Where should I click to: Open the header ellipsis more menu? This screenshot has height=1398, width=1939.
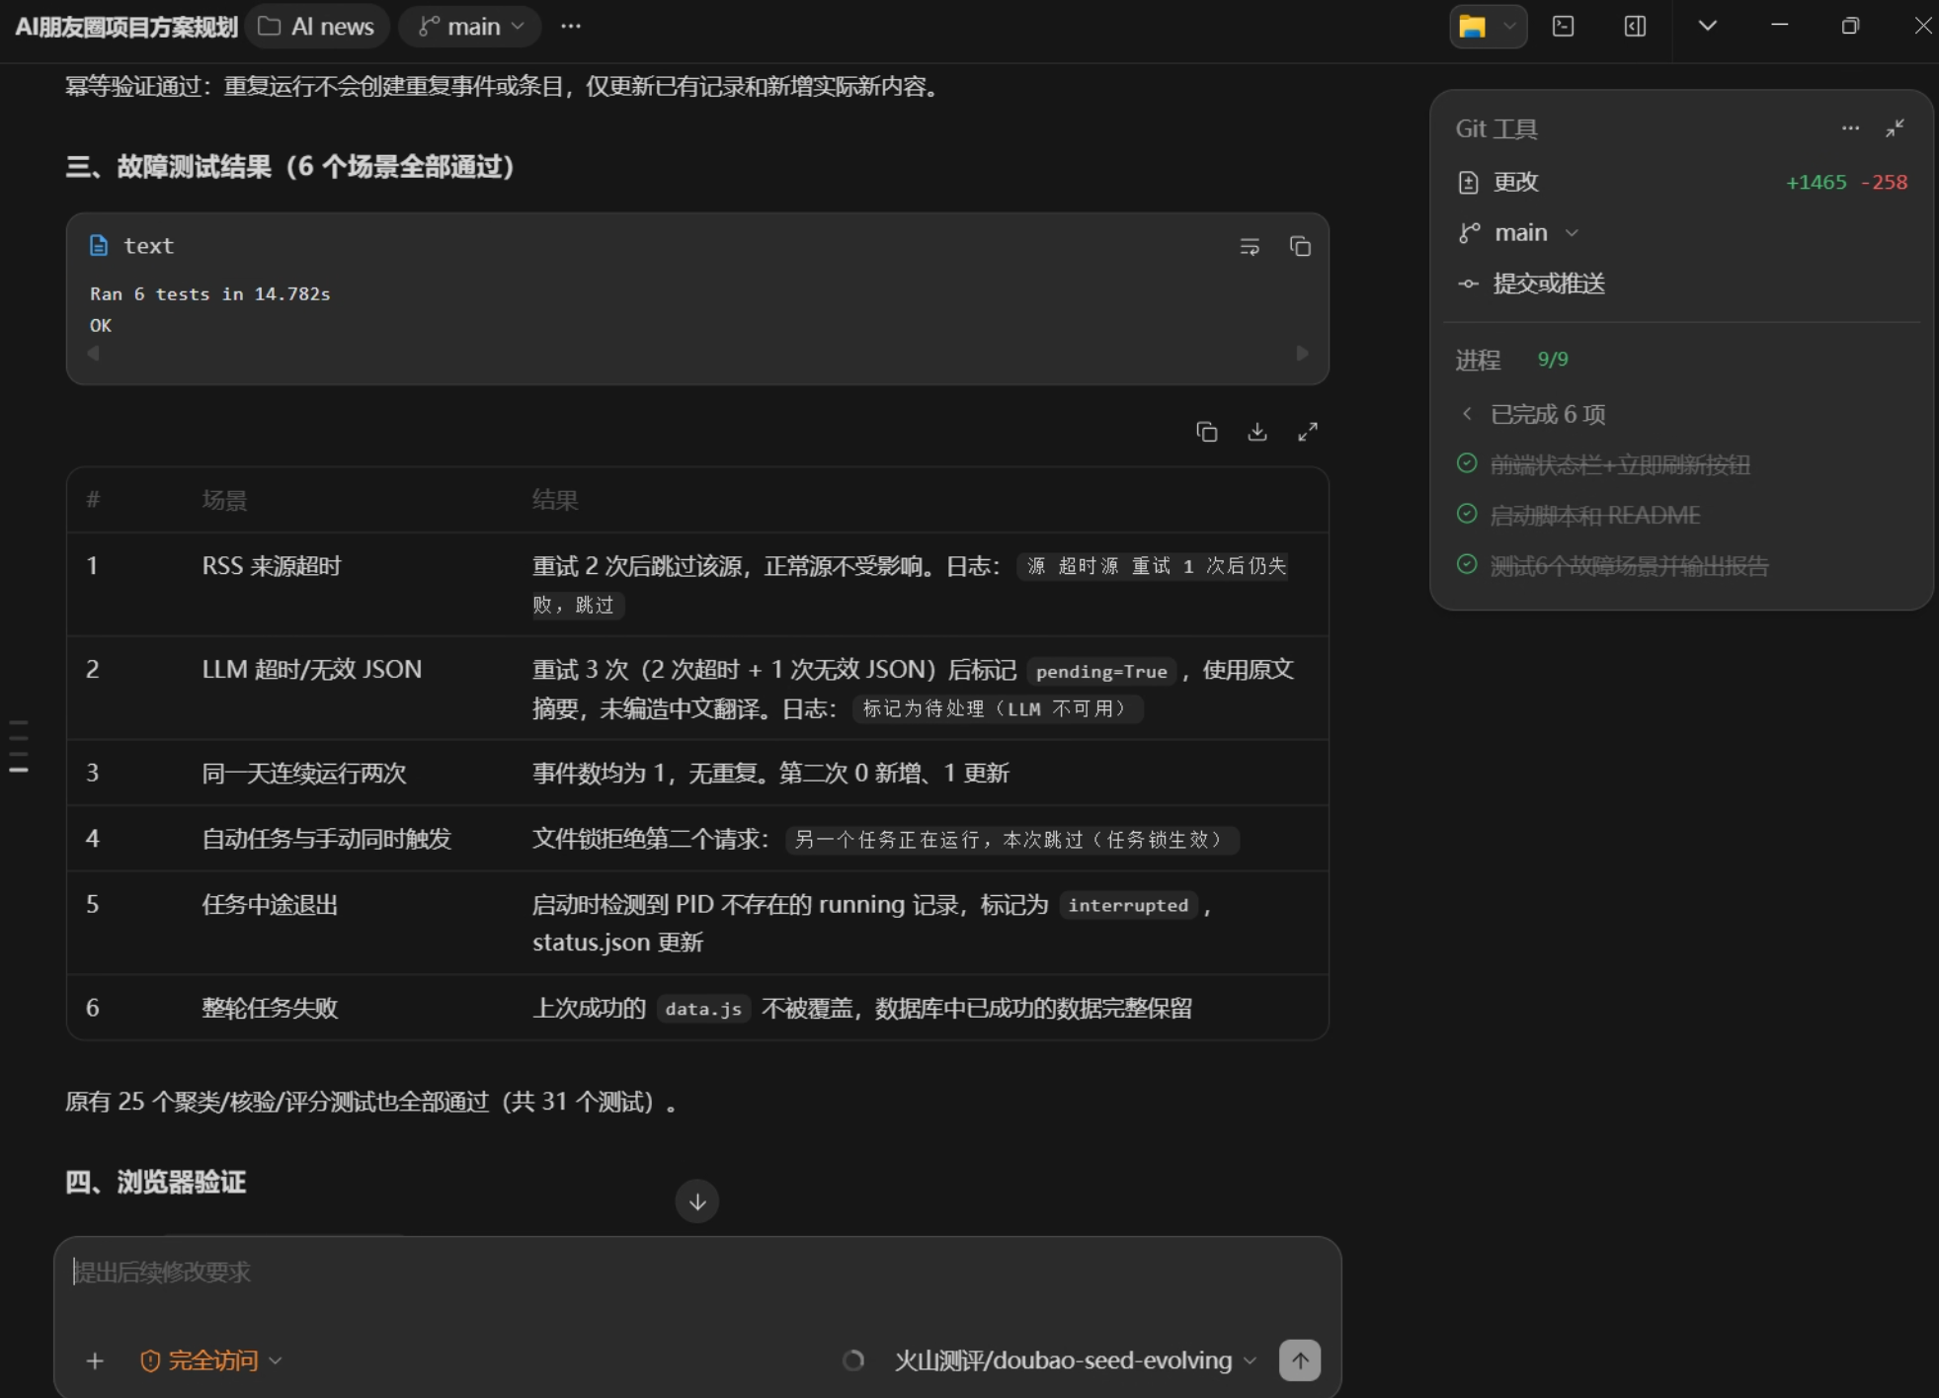[571, 27]
